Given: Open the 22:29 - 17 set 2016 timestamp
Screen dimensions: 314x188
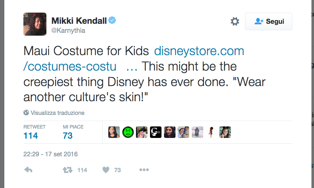Looking at the screenshot, I should (x=51, y=154).
